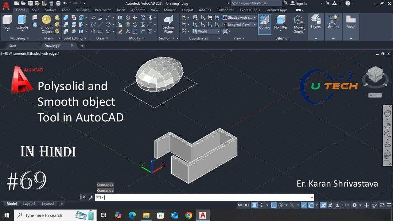Open the Shaded with edges visual style dropdown
Image resolution: width=393 pixels, height=221 pixels.
click(239, 17)
